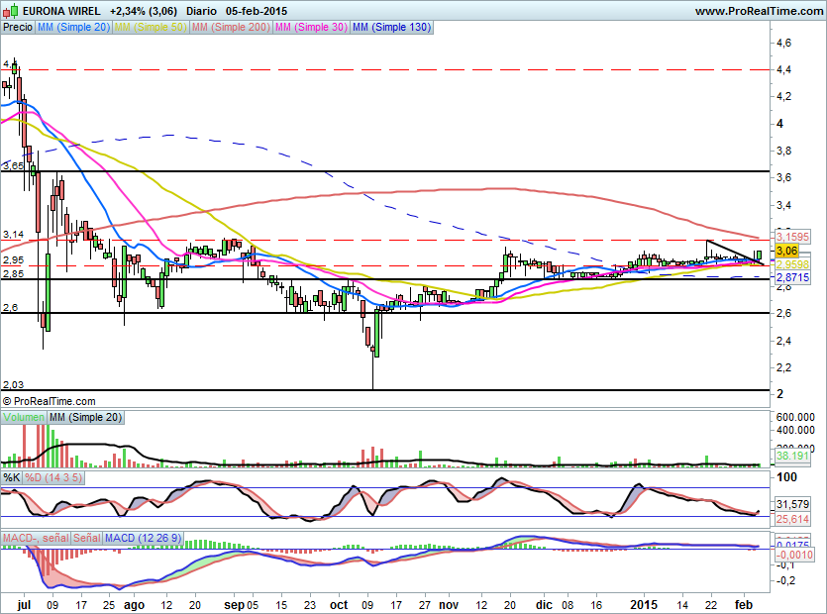Open the MACD (12 26 9) label
Screen dimensions: 827x614
pos(142,538)
